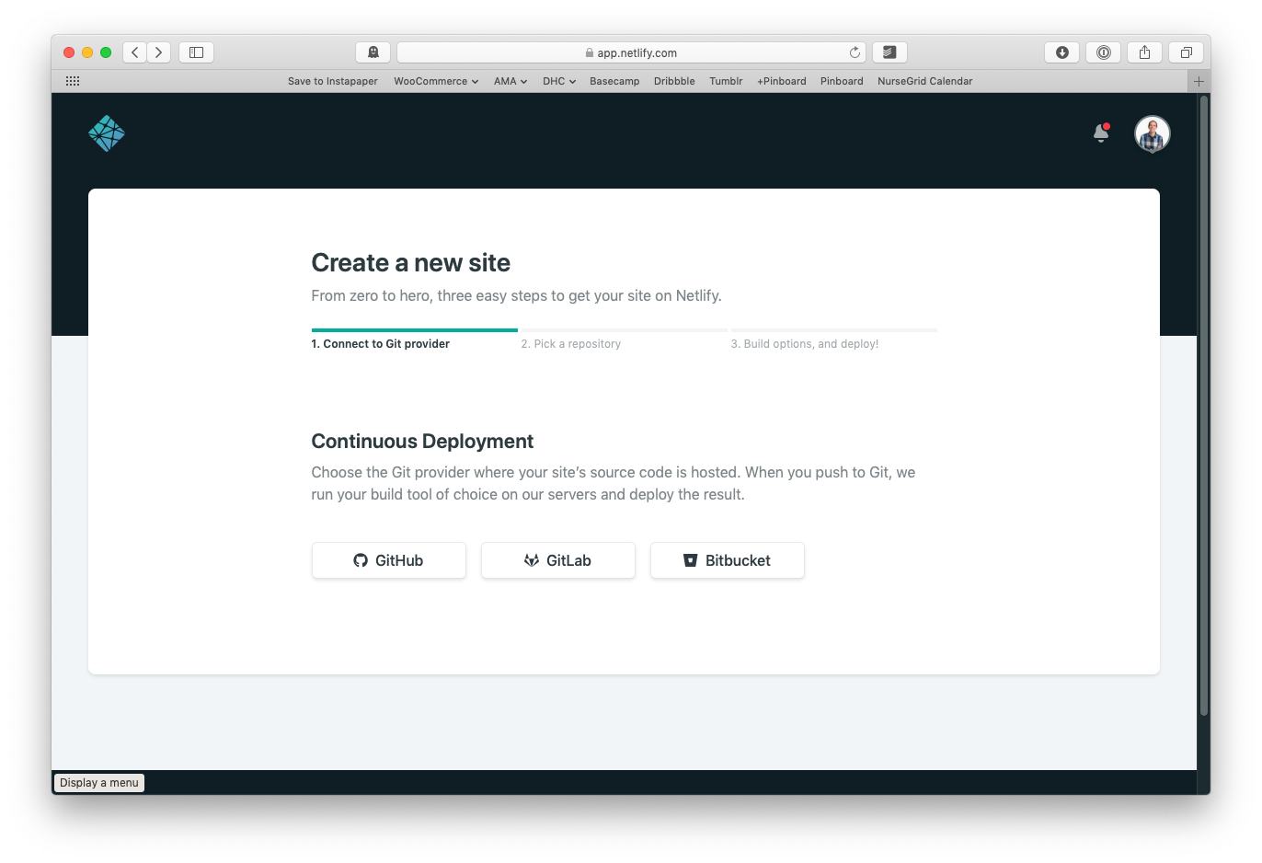Viewport: 1262px width, 863px height.
Task: Click the Reader extension icon beside address bar
Action: coord(889,52)
